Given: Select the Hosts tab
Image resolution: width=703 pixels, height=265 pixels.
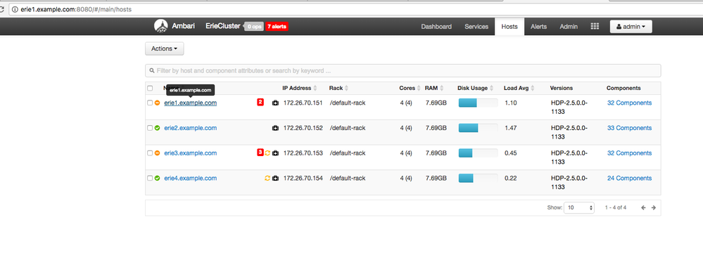Looking at the screenshot, I should (509, 27).
